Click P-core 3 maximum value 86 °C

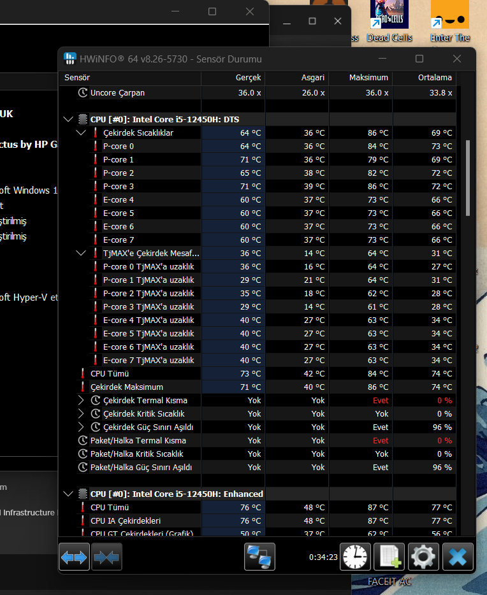click(x=378, y=186)
